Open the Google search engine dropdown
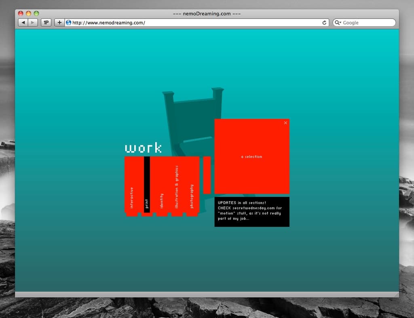The image size is (414, 318). 340,22
